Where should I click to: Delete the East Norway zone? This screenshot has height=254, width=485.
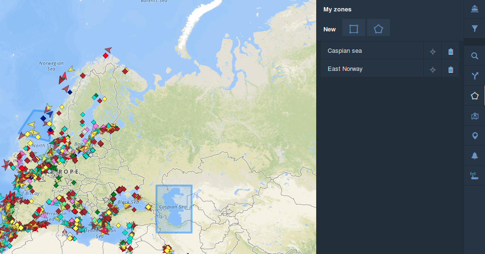(451, 69)
